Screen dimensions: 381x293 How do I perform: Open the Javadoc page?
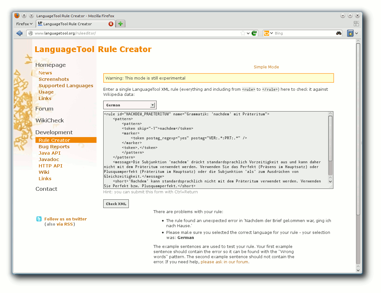tap(49, 159)
